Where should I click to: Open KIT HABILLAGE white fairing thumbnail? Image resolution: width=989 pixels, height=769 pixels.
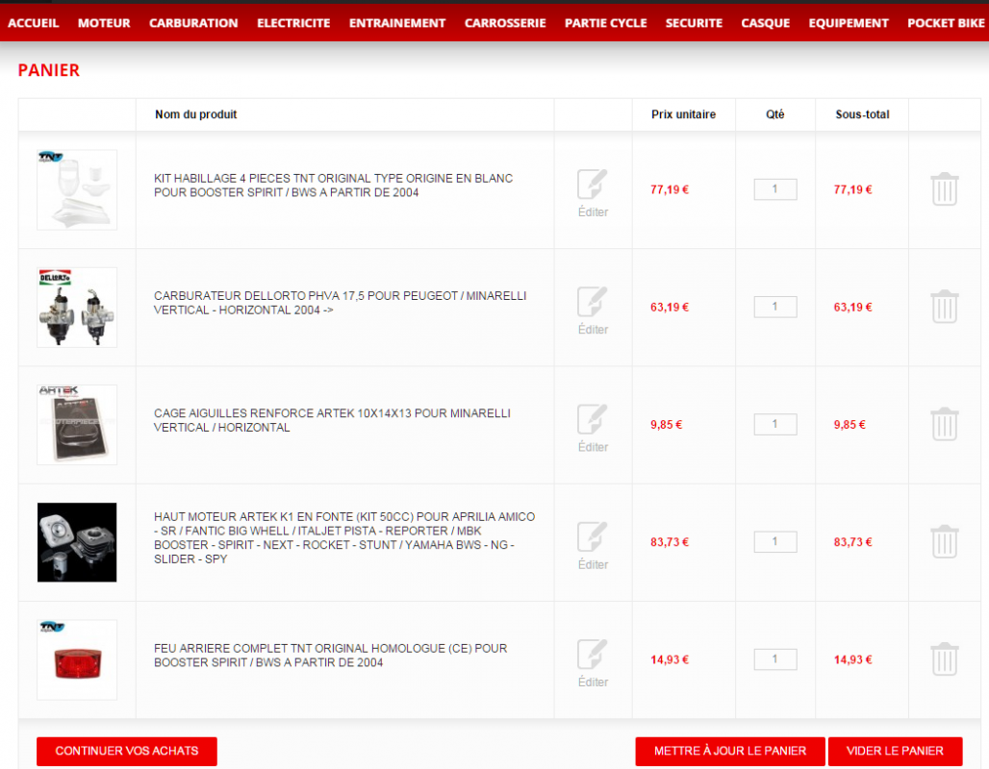(77, 189)
